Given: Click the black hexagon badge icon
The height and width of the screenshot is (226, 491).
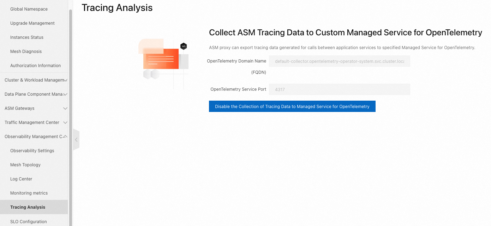Looking at the screenshot, I should [x=184, y=46].
